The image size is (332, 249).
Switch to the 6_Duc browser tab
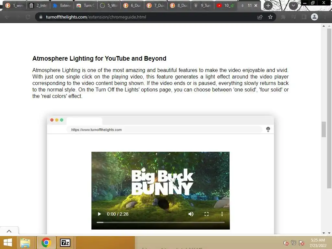(132, 6)
